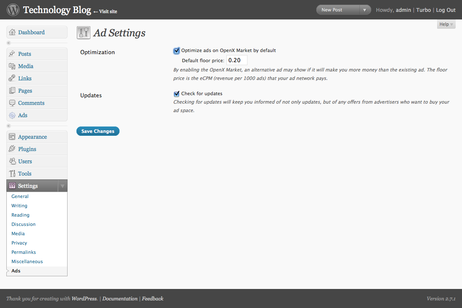Click the Default floor price field
462x308 pixels.
click(x=236, y=60)
